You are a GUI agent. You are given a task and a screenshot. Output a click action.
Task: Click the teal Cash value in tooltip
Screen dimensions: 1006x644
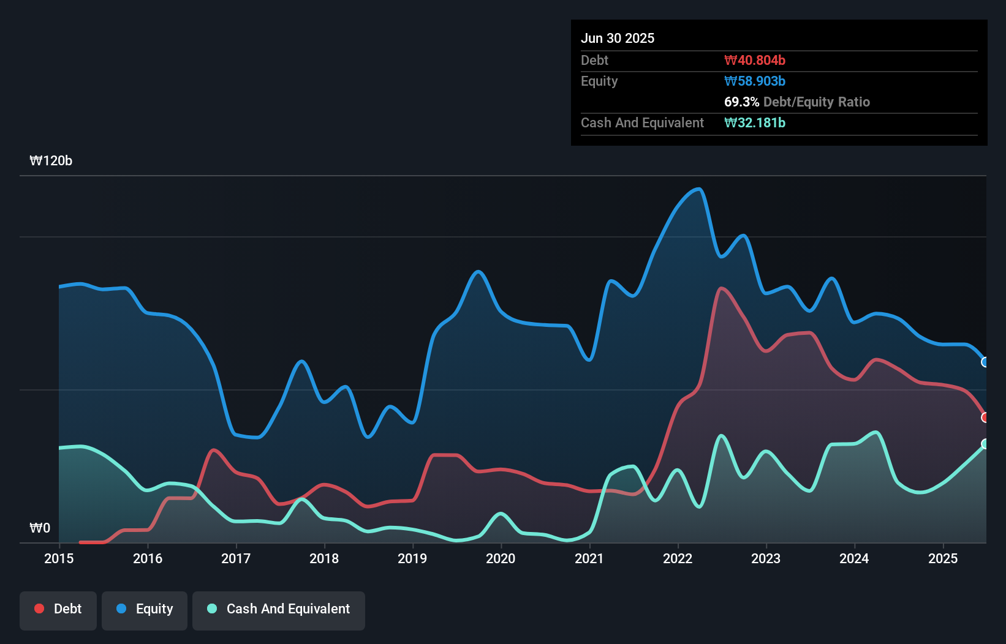coord(755,122)
